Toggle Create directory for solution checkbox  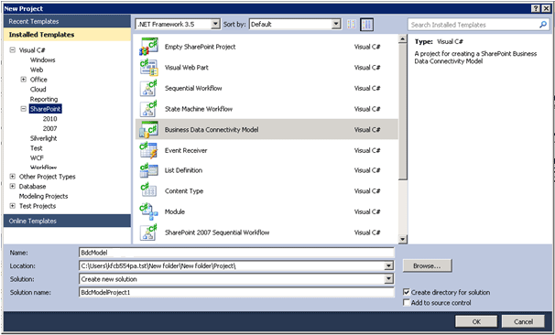coord(407,292)
